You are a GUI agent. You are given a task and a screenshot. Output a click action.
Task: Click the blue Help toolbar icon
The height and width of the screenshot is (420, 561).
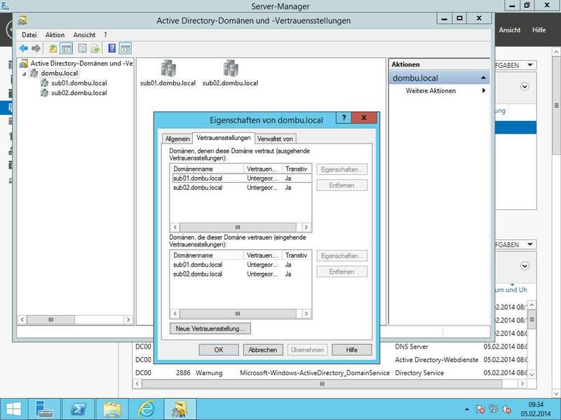(x=111, y=48)
